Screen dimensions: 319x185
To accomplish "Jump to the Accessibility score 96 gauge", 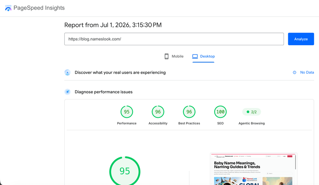I will (x=158, y=112).
